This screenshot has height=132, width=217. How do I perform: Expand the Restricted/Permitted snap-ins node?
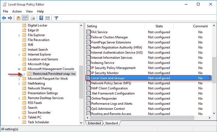[x=24, y=74]
